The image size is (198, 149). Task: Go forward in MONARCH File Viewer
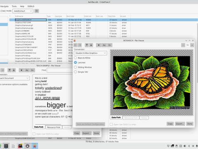point(80,45)
